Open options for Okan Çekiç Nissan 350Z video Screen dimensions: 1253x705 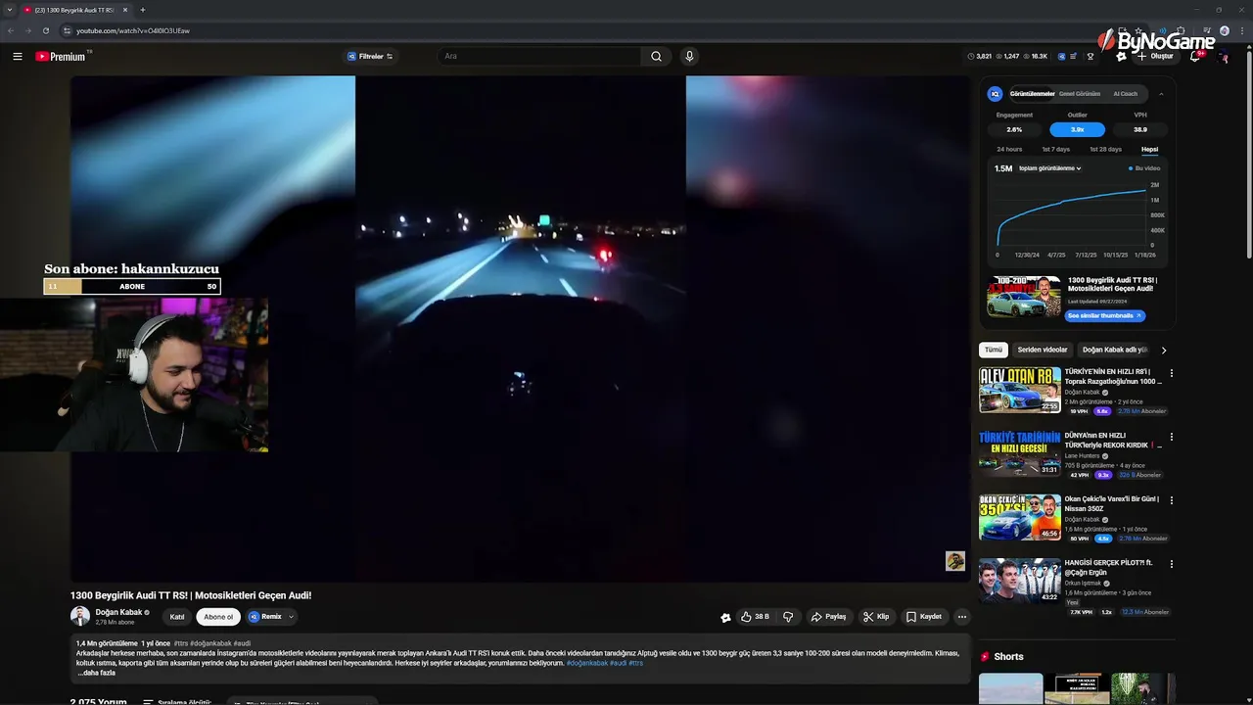1171,500
